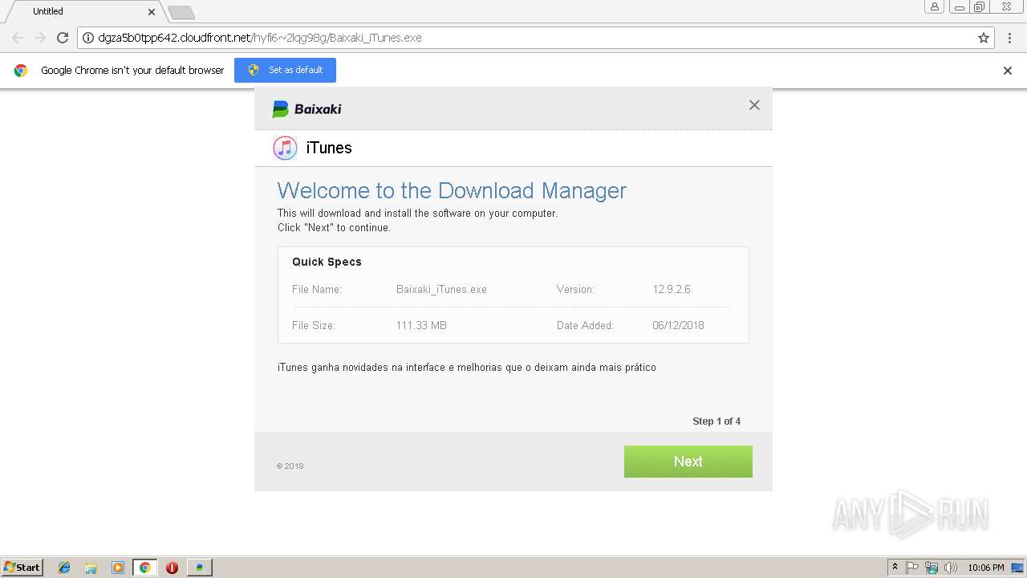Reload the page with the refresh icon

pyautogui.click(x=63, y=38)
